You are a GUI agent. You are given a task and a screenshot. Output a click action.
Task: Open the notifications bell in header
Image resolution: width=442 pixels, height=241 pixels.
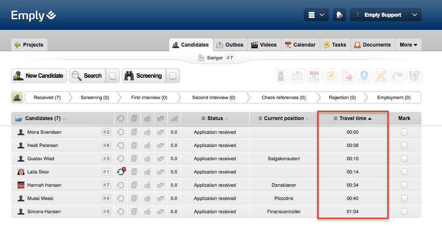(x=339, y=15)
